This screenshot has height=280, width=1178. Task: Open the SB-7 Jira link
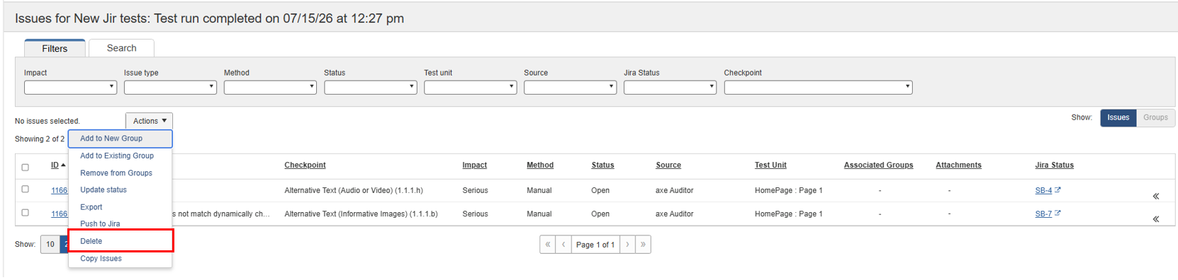tap(1043, 214)
